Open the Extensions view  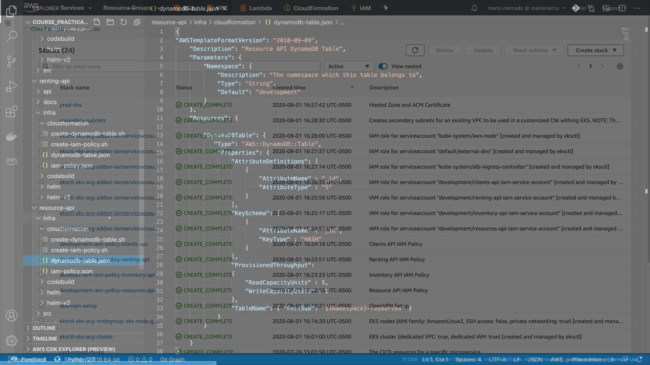[12, 112]
